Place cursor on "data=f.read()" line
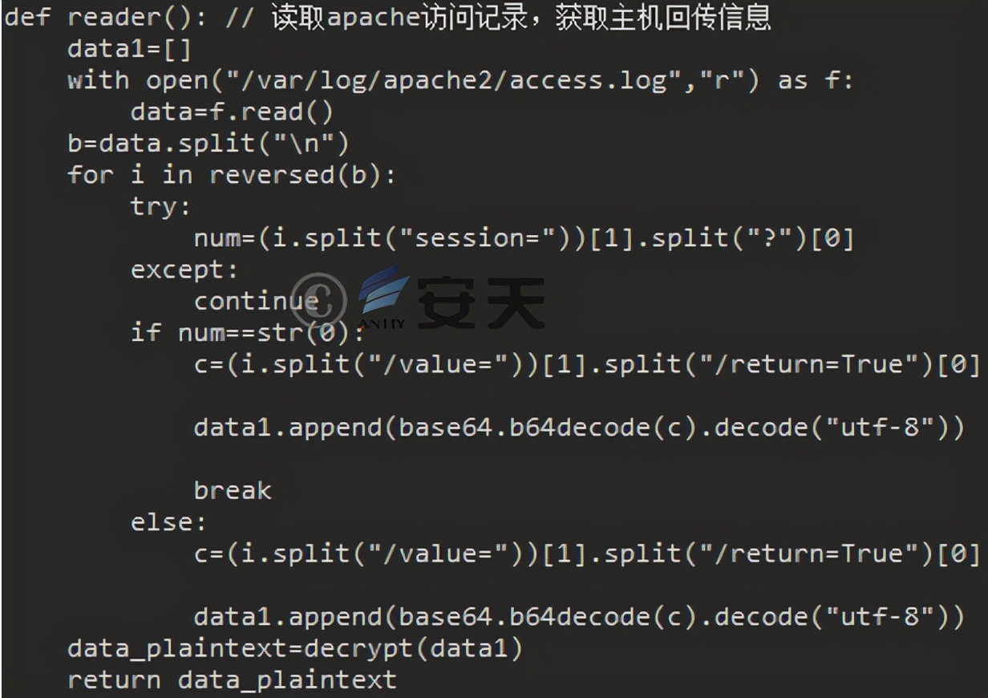Viewport: 988px width, 698px height. point(231,112)
